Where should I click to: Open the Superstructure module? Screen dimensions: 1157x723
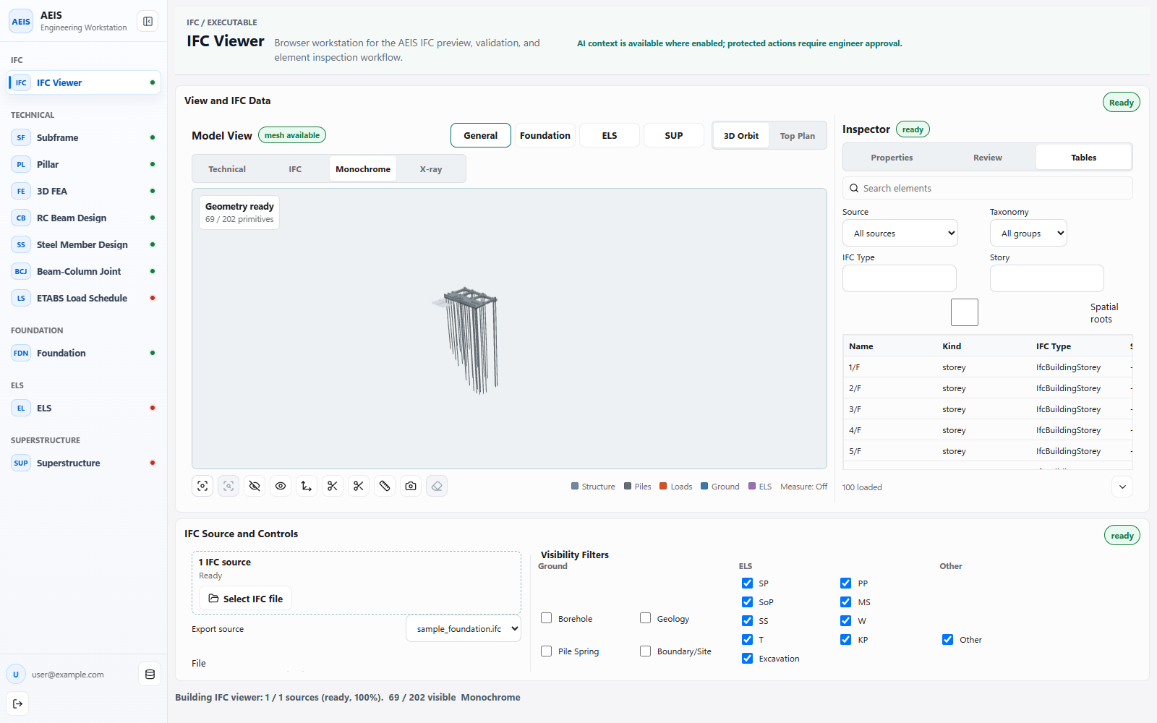point(83,463)
